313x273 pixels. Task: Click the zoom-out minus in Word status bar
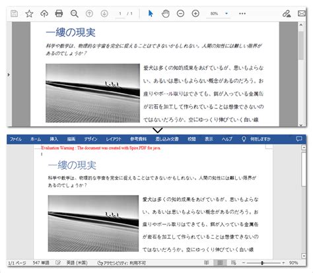244,263
